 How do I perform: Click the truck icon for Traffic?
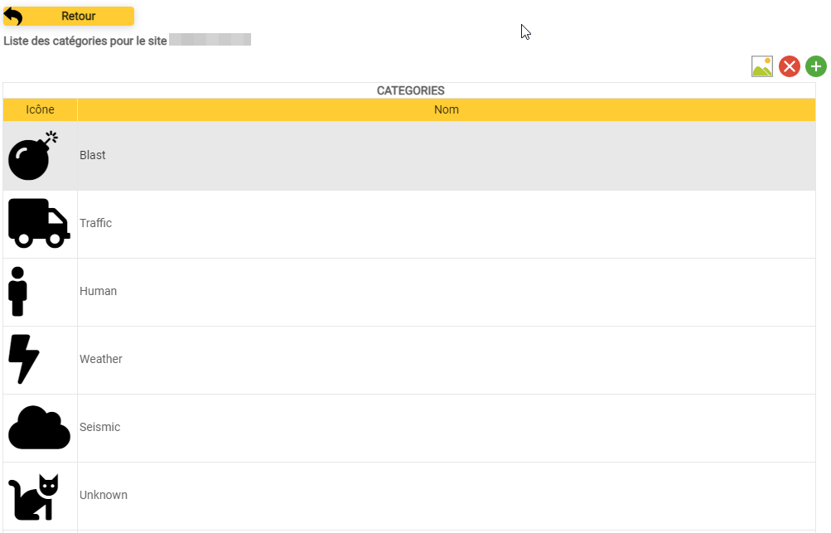[38, 223]
